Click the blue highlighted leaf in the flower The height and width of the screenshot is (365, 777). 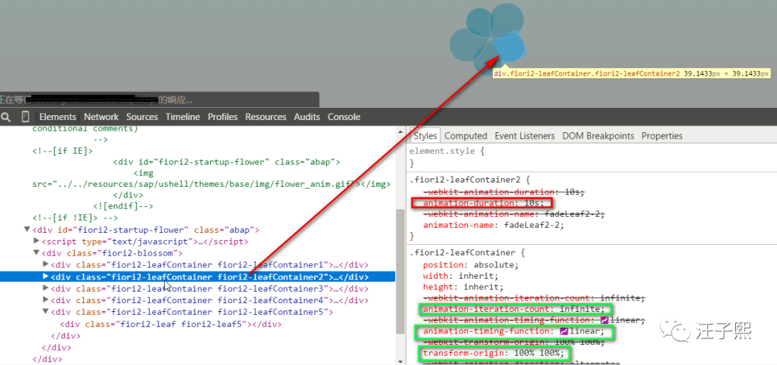pyautogui.click(x=509, y=48)
